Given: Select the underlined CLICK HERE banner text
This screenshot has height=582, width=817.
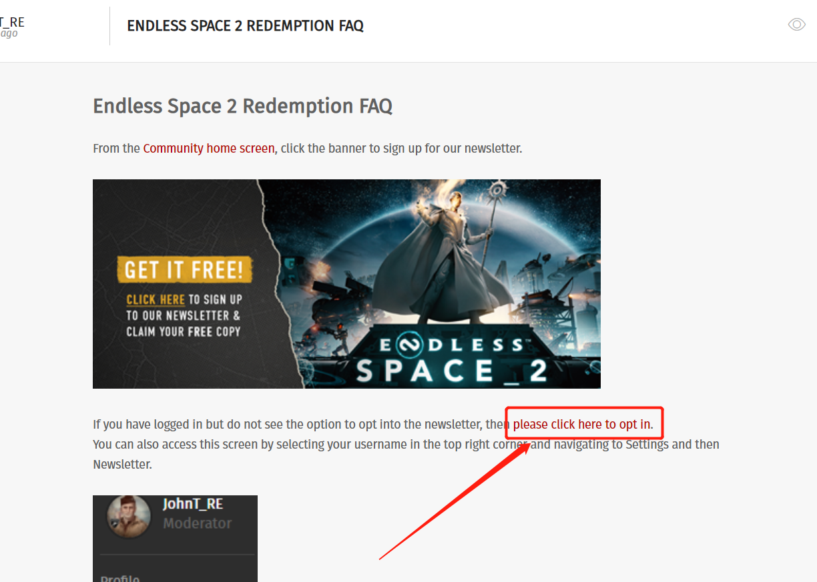Looking at the screenshot, I should [x=155, y=300].
